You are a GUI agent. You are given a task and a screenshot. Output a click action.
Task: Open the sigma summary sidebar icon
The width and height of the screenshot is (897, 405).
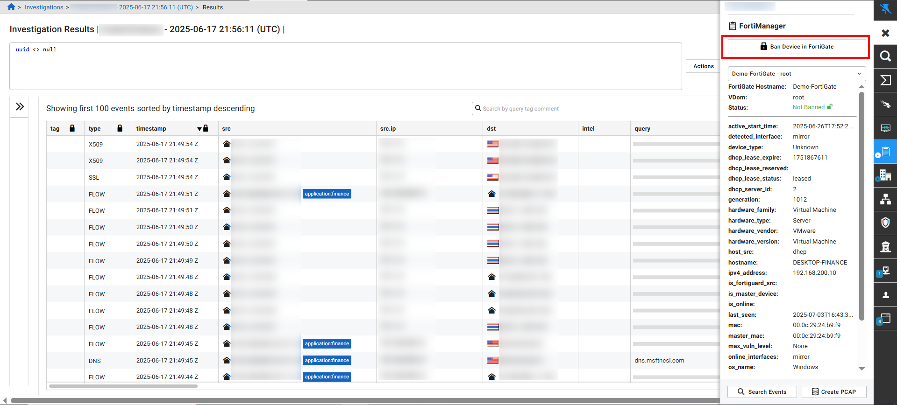point(885,80)
